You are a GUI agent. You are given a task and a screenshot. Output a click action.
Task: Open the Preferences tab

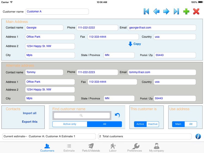(135, 148)
